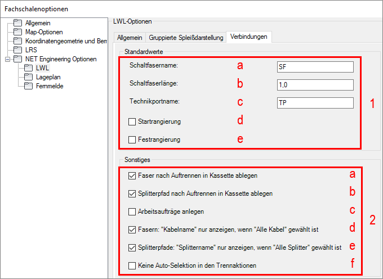Click the Sonstiges group heading

(x=137, y=160)
